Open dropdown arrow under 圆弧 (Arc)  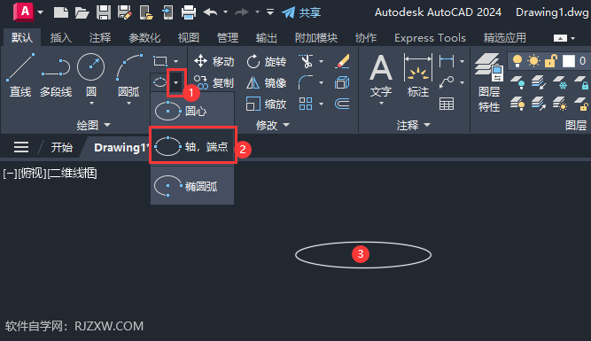128,104
